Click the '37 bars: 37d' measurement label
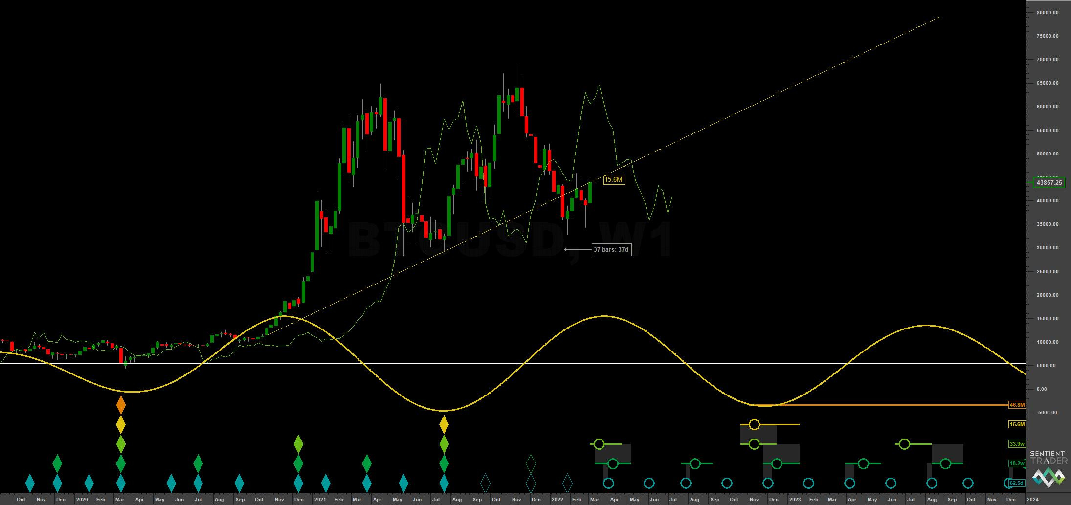Screen dimensions: 1071x505 tap(611, 250)
